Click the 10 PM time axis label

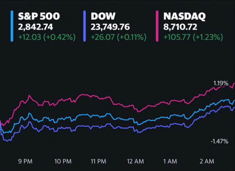pyautogui.click(x=62, y=161)
